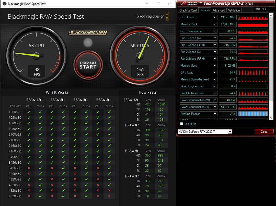Image resolution: width=276 pixels, height=206 pixels.
Task: Open the settings gear in Speed Test
Action: coord(88,43)
